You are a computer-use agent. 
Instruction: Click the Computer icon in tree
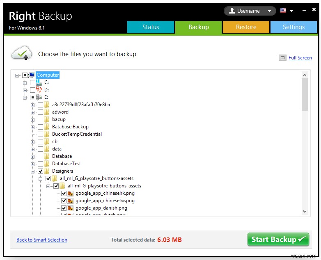(x=32, y=75)
